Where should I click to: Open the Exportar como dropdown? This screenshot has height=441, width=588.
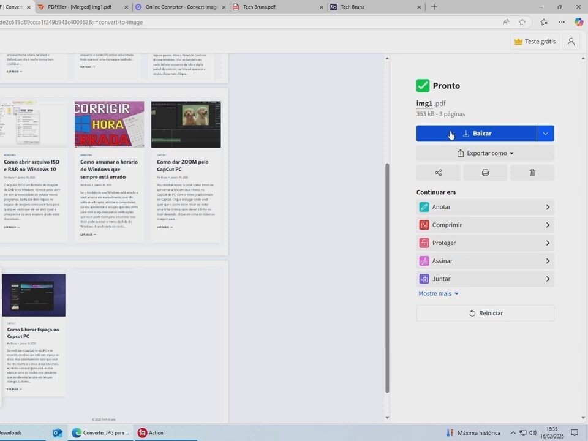(x=485, y=153)
